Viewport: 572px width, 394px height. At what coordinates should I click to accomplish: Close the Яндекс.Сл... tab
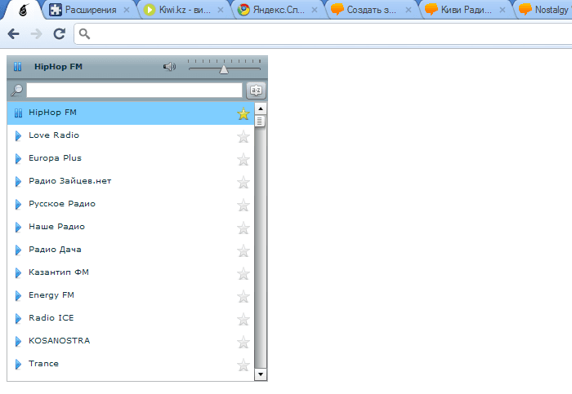[315, 10]
